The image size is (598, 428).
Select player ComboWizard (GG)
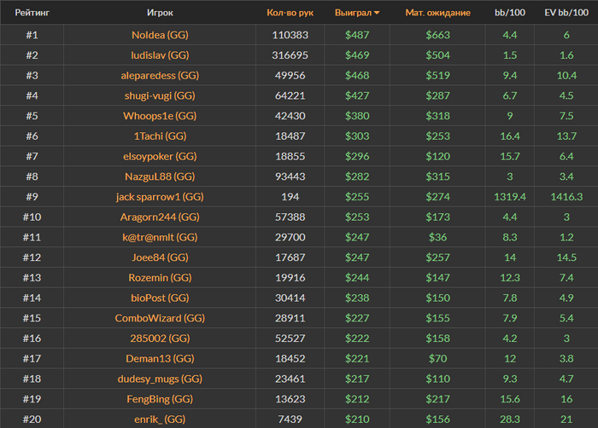pyautogui.click(x=160, y=318)
